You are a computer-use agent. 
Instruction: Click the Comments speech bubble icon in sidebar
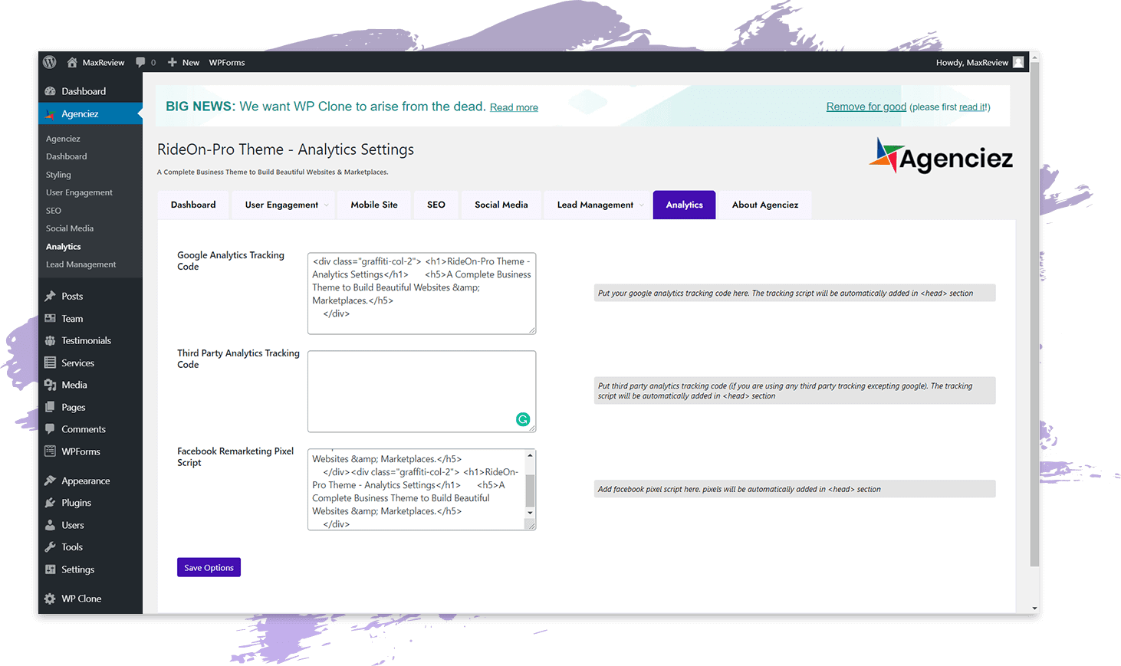click(x=51, y=429)
